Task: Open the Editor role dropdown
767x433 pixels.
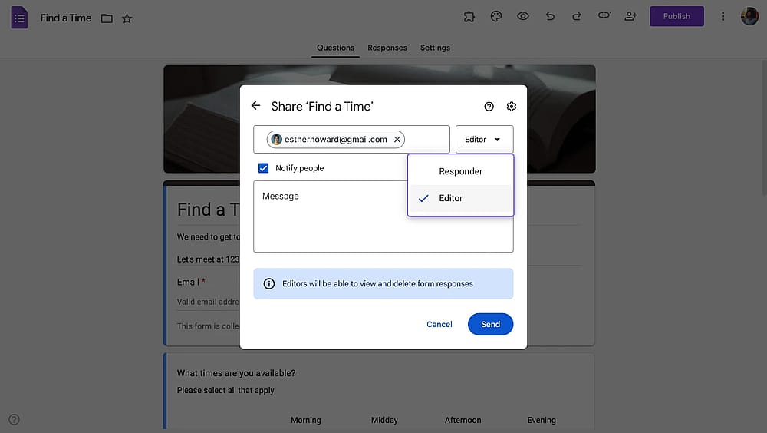Action: point(484,140)
